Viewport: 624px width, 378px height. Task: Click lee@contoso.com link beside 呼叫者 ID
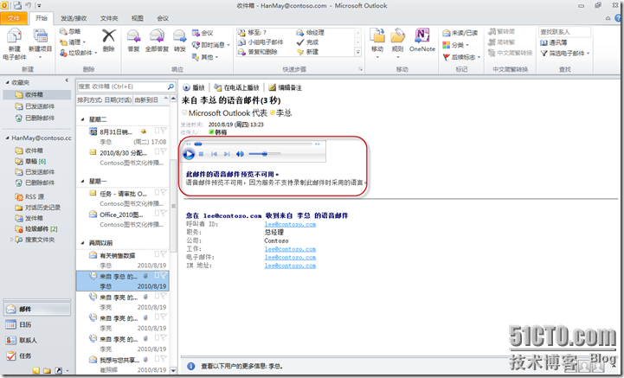tap(290, 224)
